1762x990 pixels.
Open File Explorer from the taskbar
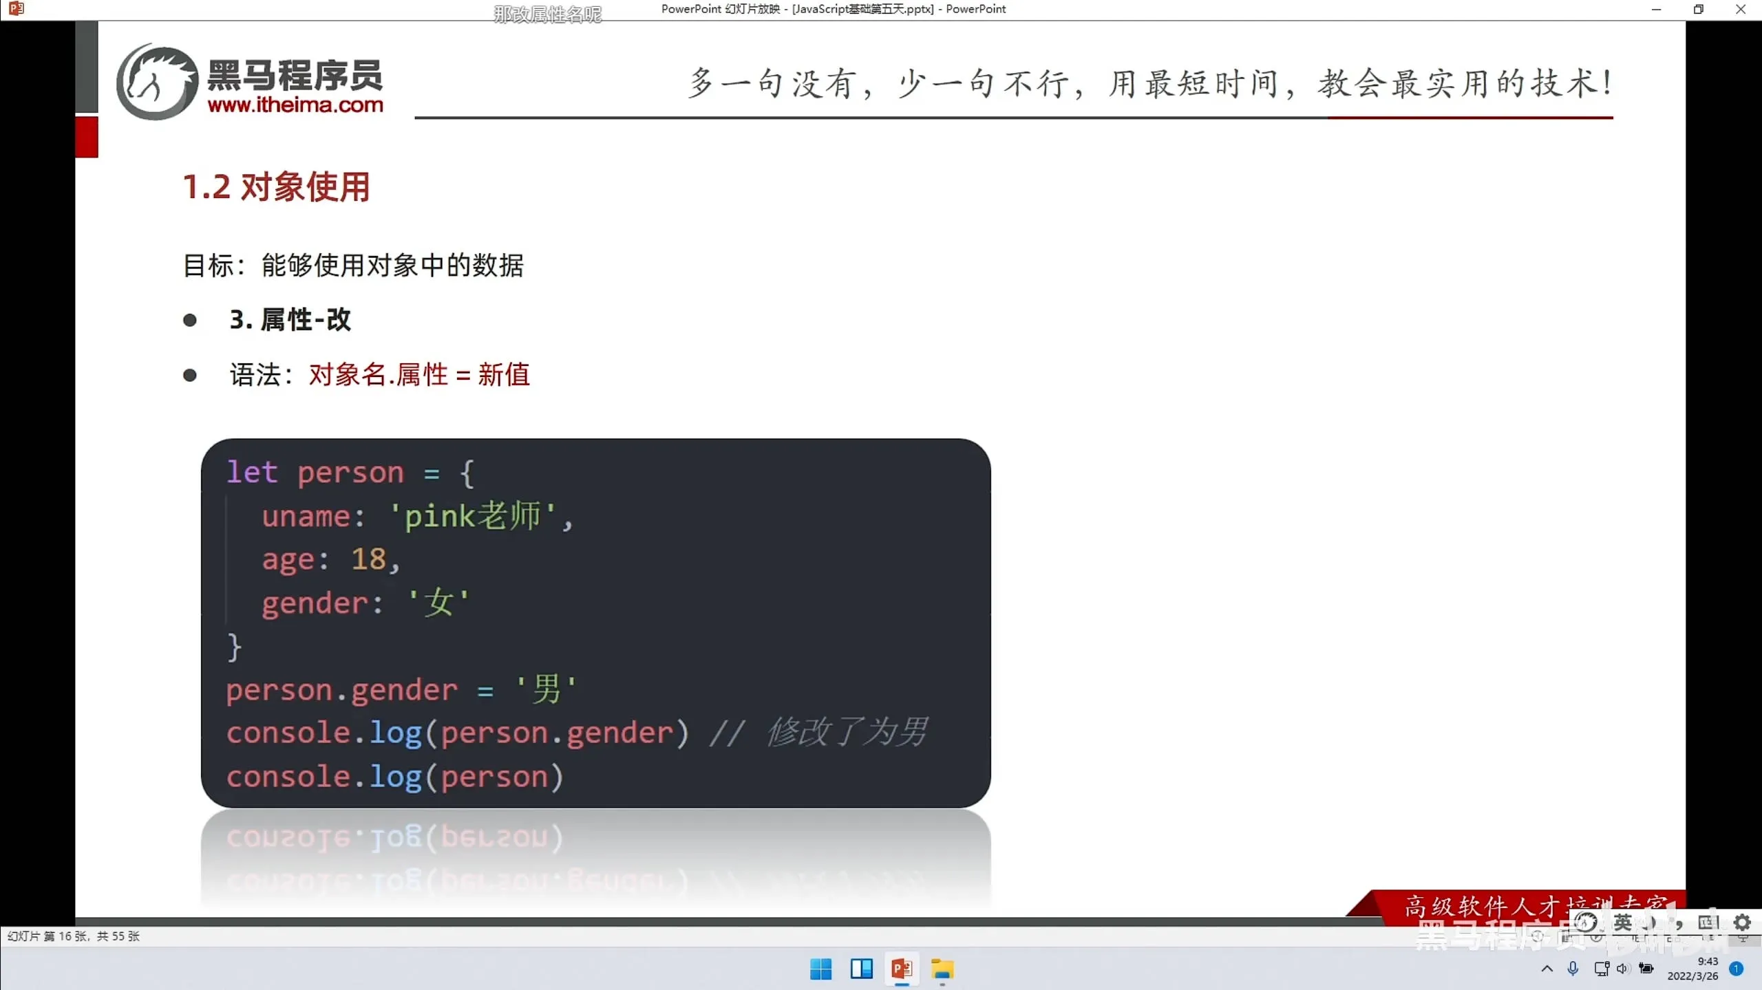click(942, 969)
